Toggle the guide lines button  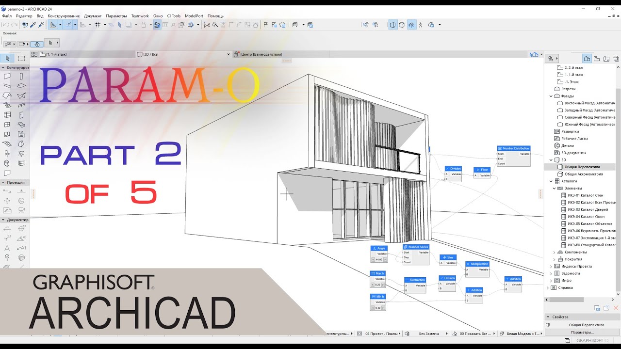coord(54,25)
